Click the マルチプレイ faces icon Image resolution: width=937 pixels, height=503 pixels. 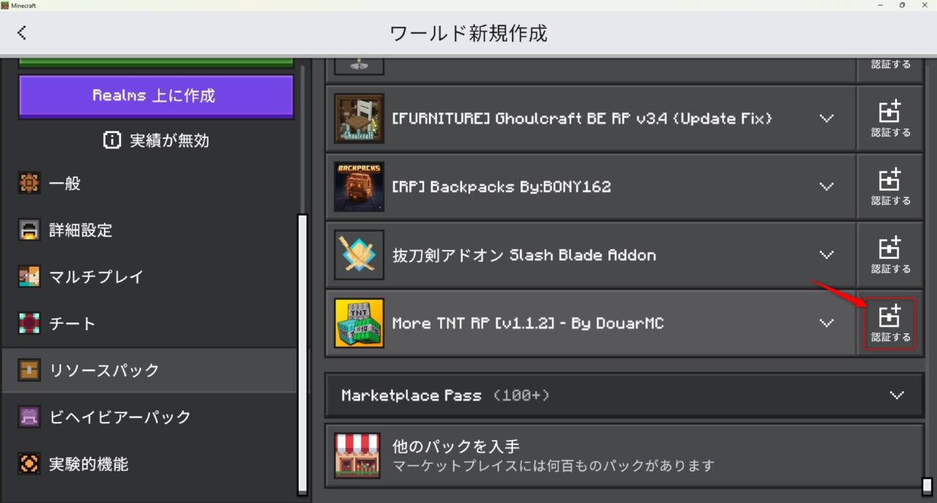click(29, 277)
